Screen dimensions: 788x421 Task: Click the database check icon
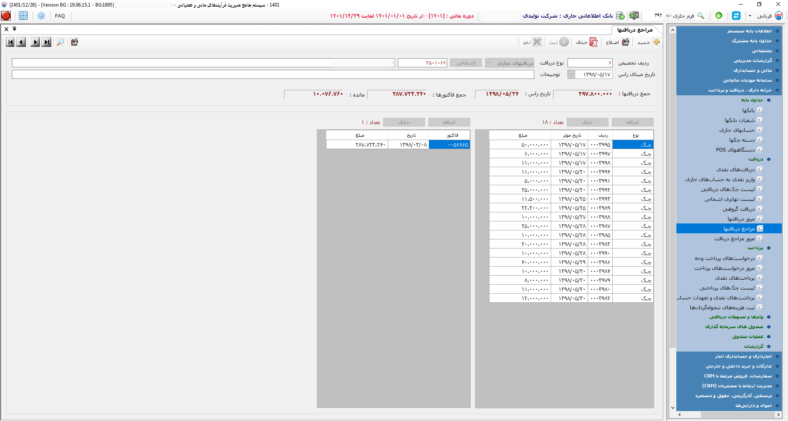point(620,16)
